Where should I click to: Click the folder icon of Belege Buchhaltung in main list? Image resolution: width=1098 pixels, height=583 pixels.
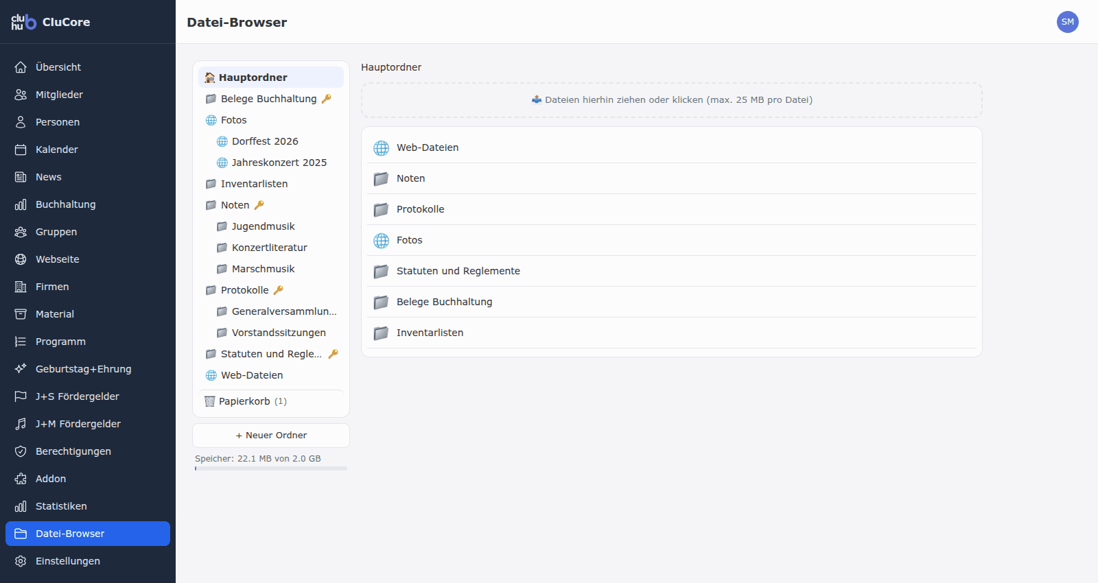(382, 302)
